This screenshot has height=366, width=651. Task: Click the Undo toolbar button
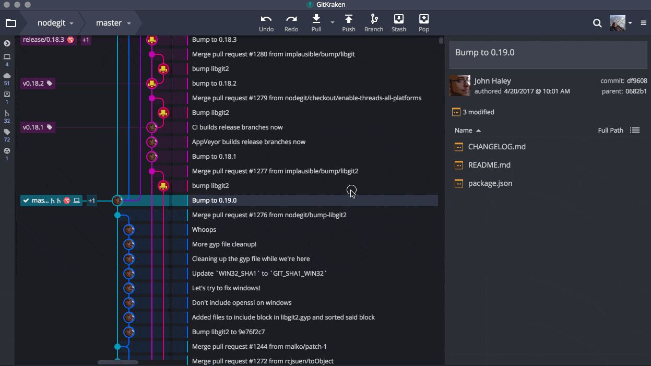(266, 23)
